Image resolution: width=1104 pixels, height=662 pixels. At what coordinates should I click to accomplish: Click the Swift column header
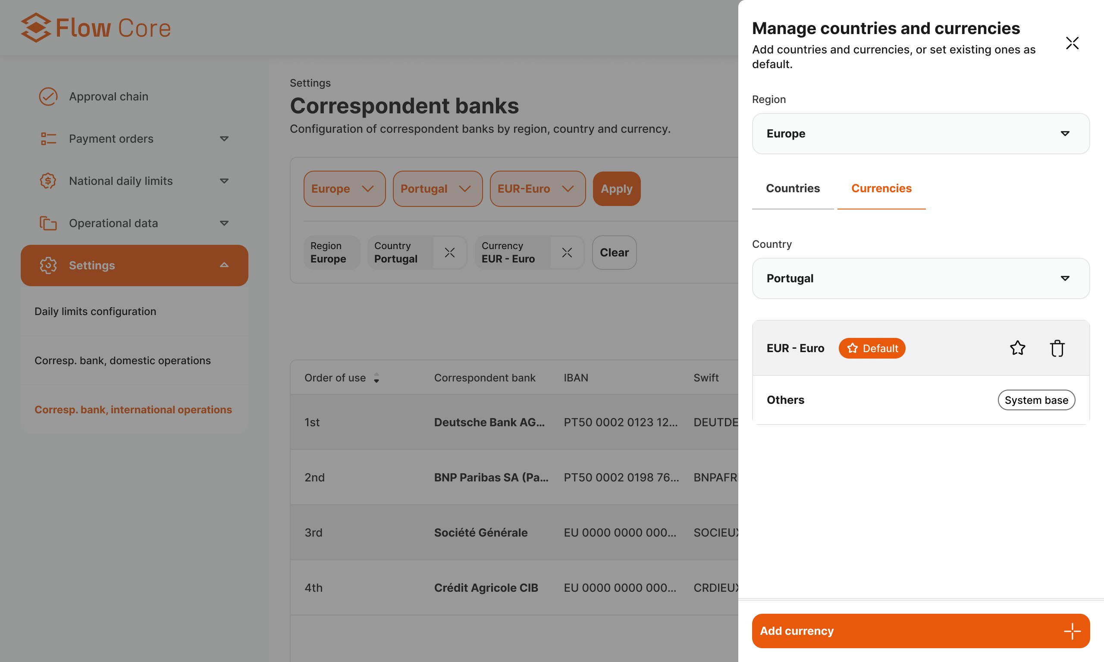706,378
